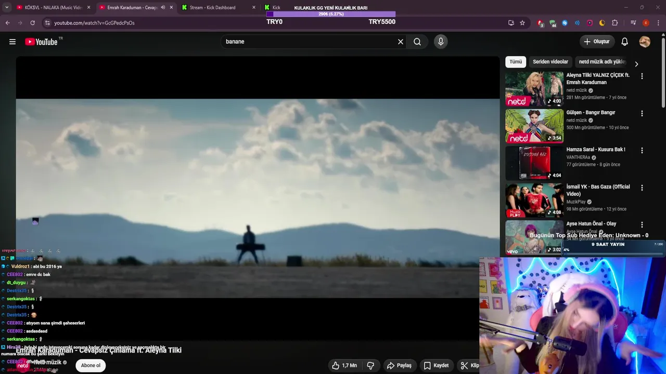Like the video with thumbs up
This screenshot has width=666, height=374.
click(344, 366)
